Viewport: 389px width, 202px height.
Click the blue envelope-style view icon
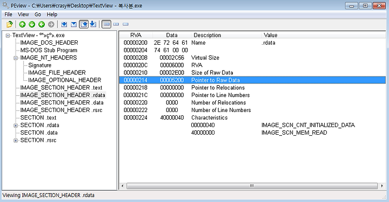coord(73,24)
